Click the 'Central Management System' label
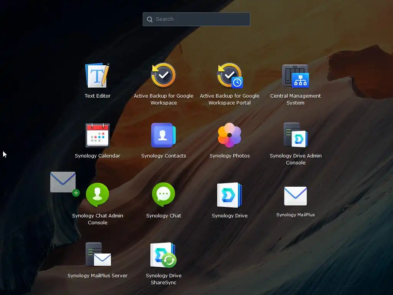 296,99
